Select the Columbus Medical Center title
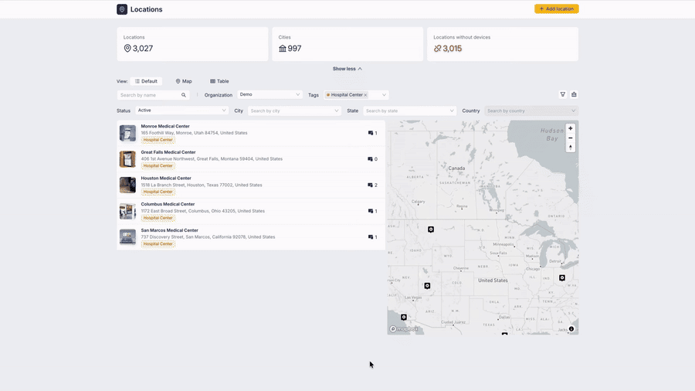Screen dimensions: 695x391 point(168,204)
